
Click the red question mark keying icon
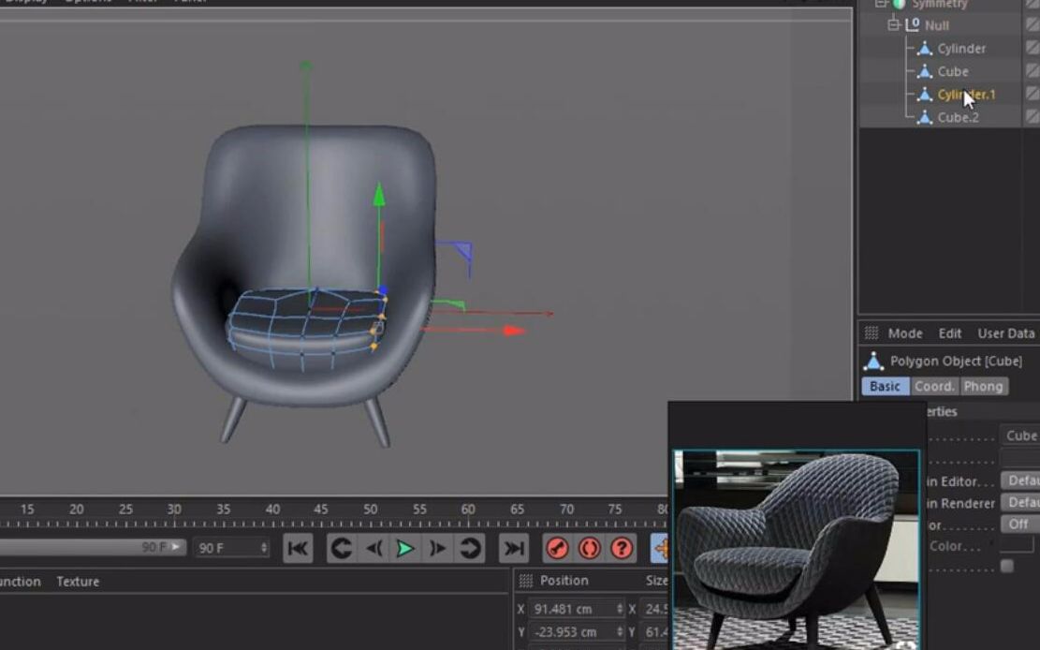point(621,550)
